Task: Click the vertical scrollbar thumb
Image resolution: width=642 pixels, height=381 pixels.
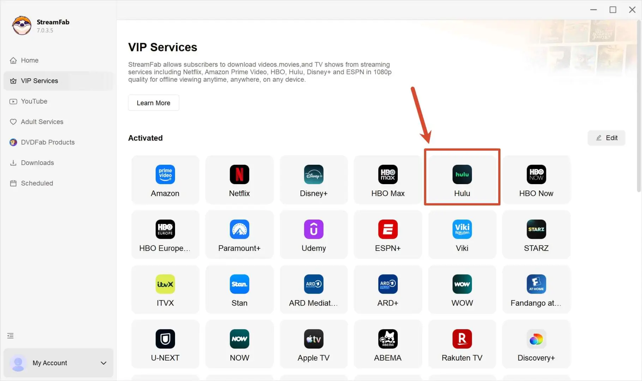Action: click(639, 106)
